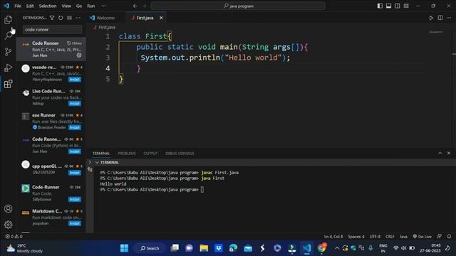Viewport: 456px width, 256px height.
Task: Select the Extensions view icon
Action: [8, 84]
